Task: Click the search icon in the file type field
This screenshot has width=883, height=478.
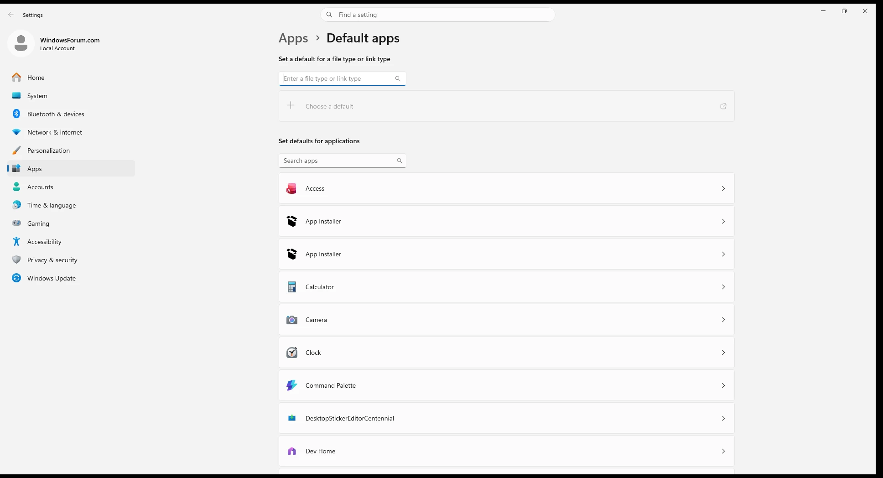Action: click(x=398, y=78)
